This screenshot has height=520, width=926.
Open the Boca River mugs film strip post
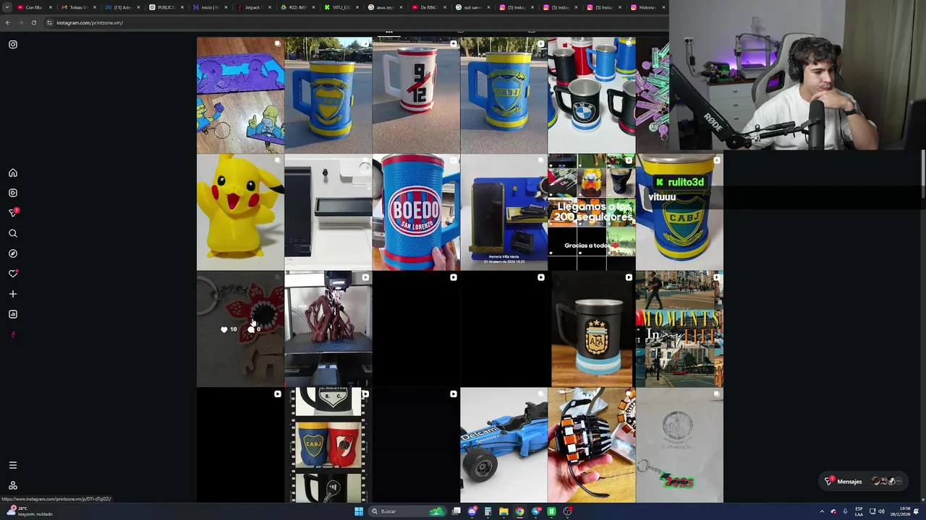[x=328, y=446]
